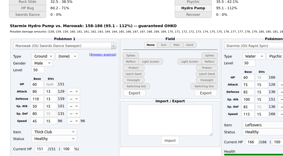
Task: Open Starmie's Water type dropdown
Action: click(x=254, y=56)
